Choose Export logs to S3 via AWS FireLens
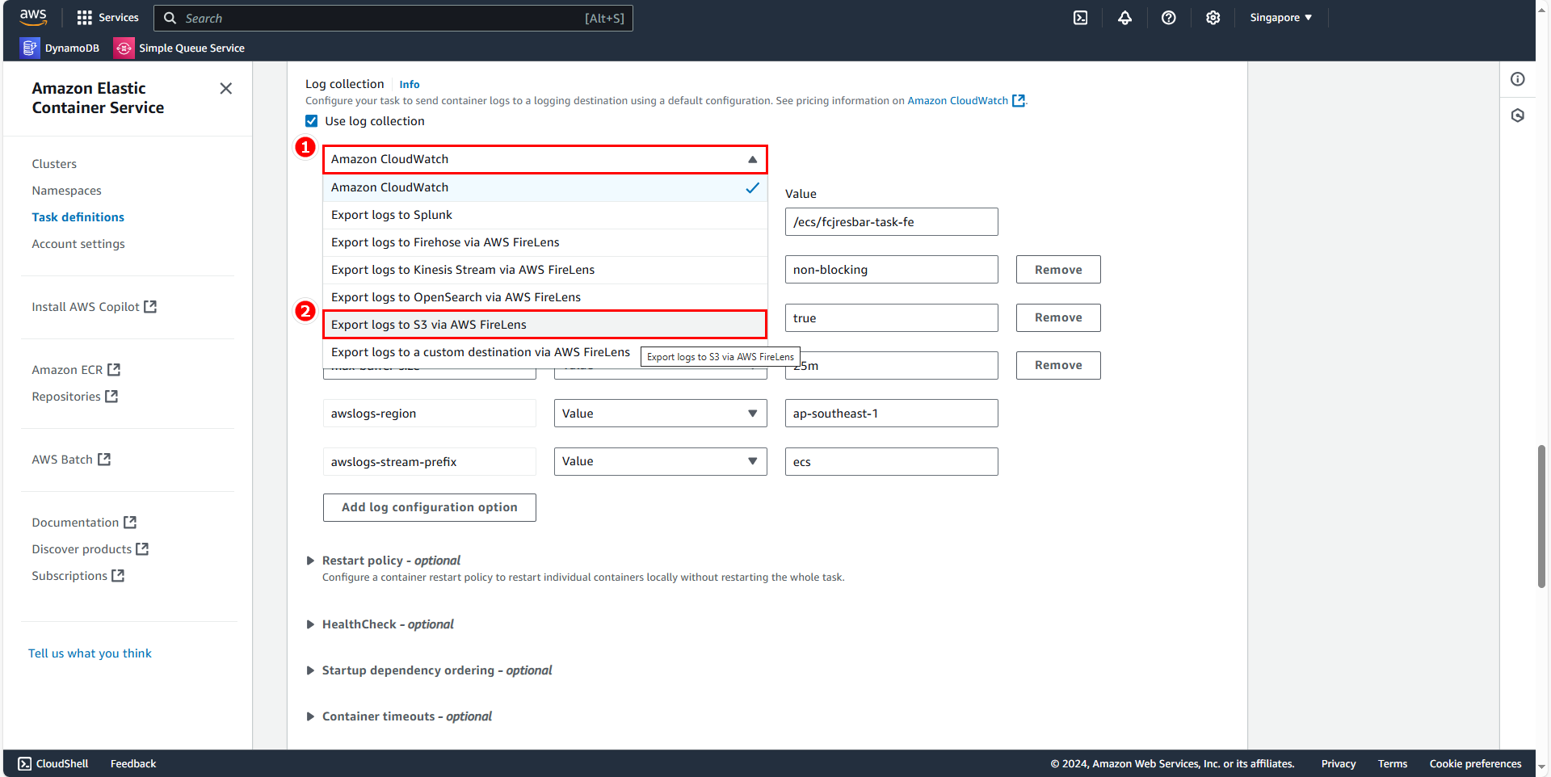Image resolution: width=1551 pixels, height=777 pixels. point(545,325)
